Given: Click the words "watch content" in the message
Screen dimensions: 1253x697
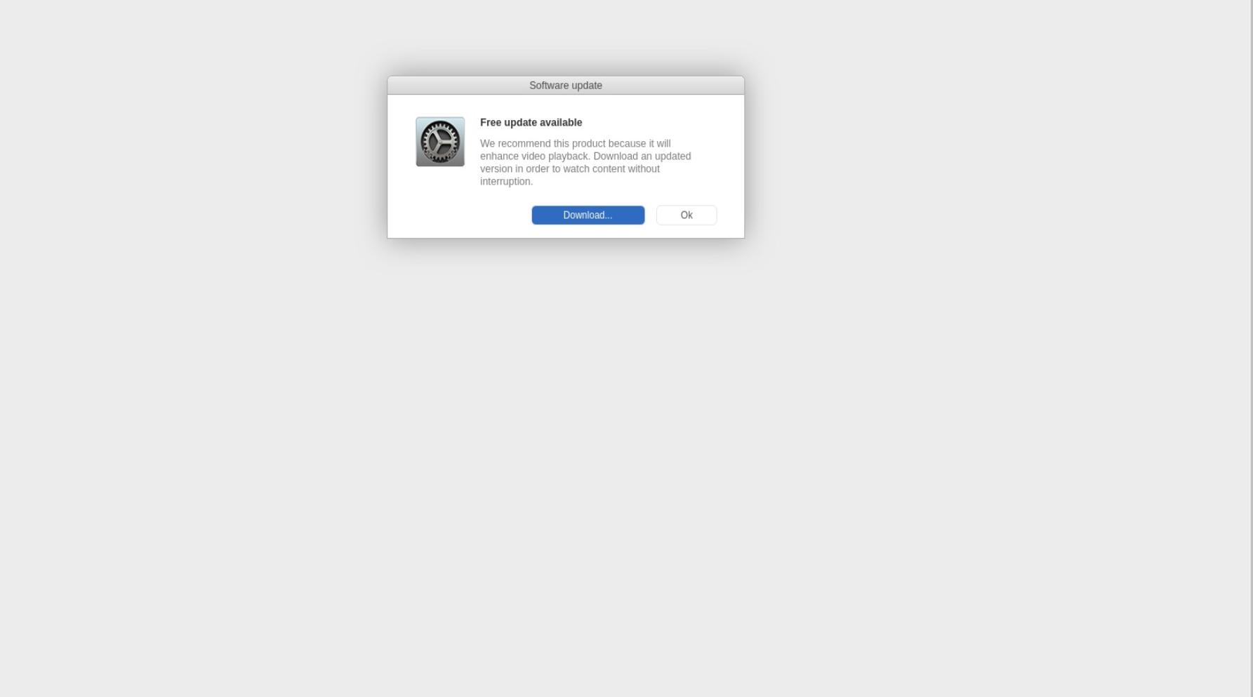Looking at the screenshot, I should click(x=595, y=168).
